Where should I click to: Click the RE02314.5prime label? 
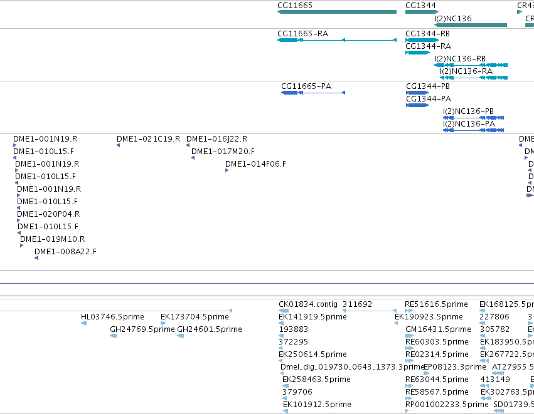tap(437, 354)
